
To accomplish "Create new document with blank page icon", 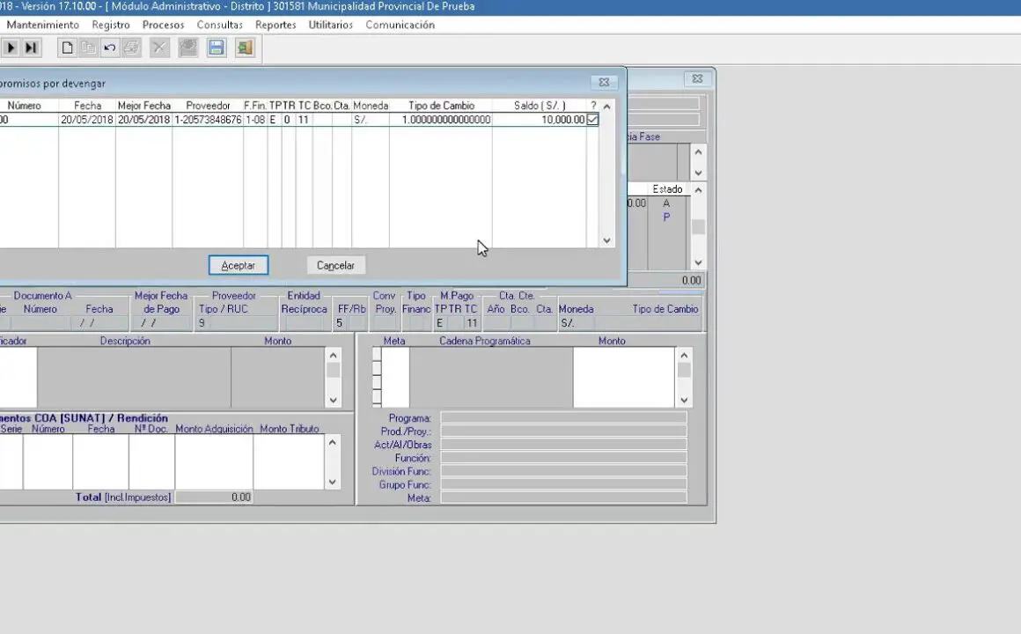I will tap(67, 48).
